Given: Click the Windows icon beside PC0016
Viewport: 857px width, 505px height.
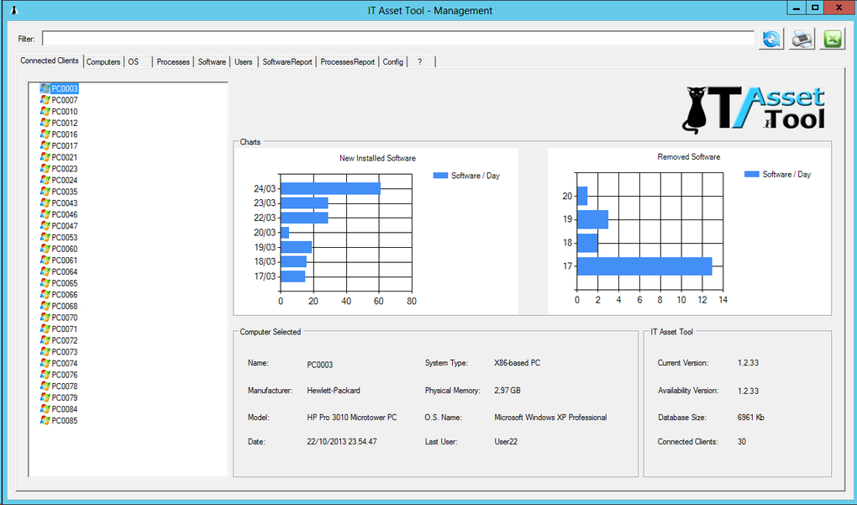Looking at the screenshot, I should (45, 134).
